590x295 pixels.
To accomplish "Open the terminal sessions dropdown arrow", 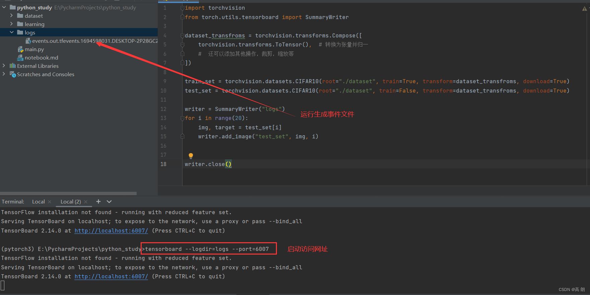I will point(109,201).
